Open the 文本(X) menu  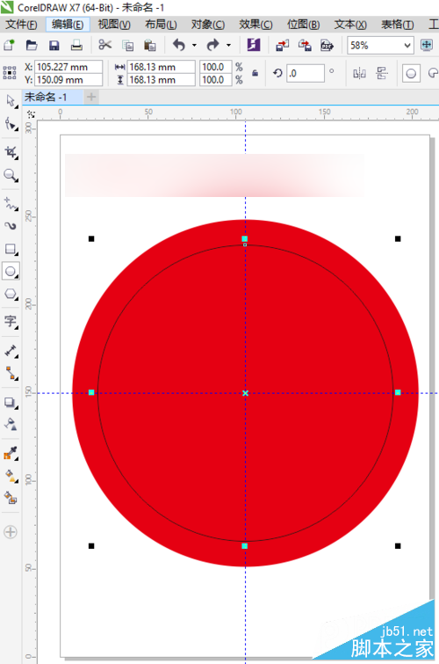350,25
